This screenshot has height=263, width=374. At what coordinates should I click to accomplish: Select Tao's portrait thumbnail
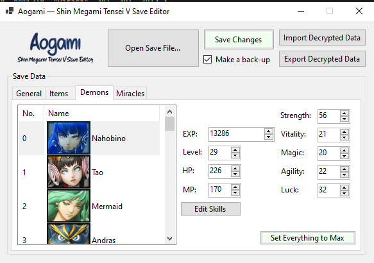tap(69, 172)
